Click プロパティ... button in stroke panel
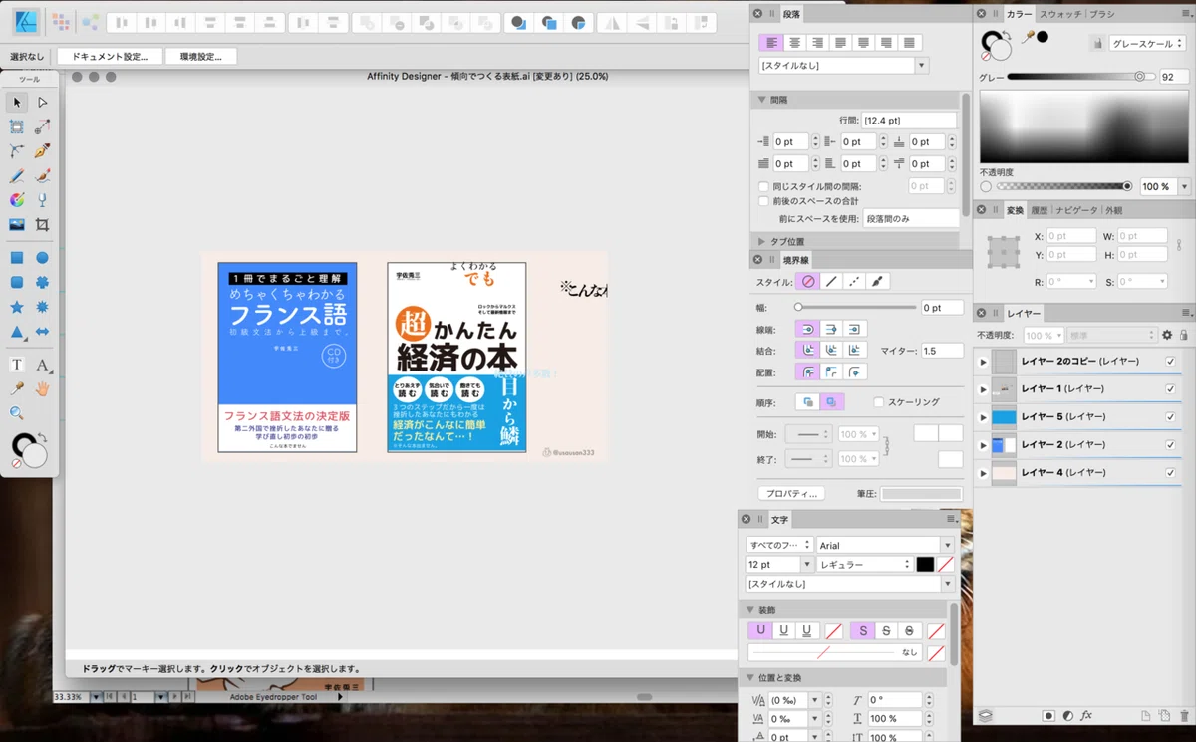This screenshot has height=742, width=1196. (x=793, y=493)
